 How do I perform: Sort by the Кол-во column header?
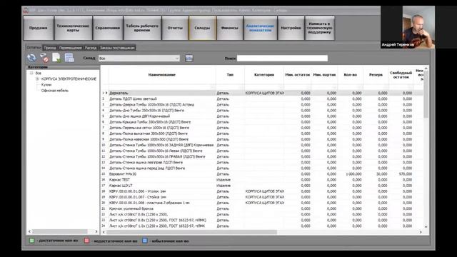coord(351,75)
